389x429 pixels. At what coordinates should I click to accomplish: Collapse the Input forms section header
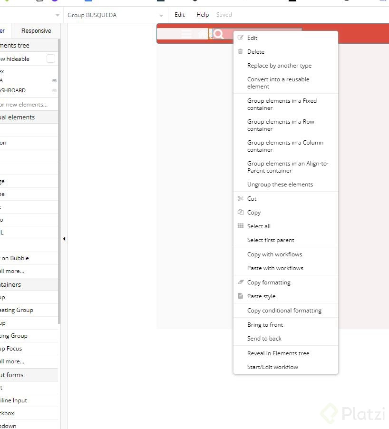tap(29, 375)
